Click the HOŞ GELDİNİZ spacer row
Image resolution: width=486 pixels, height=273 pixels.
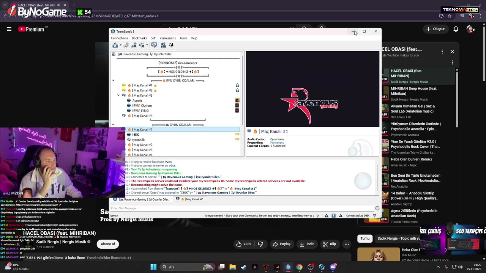[178, 72]
